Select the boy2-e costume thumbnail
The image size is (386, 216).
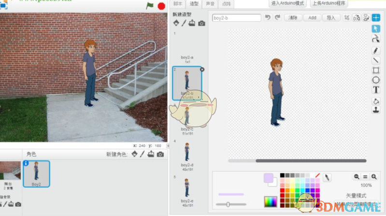point(187,191)
